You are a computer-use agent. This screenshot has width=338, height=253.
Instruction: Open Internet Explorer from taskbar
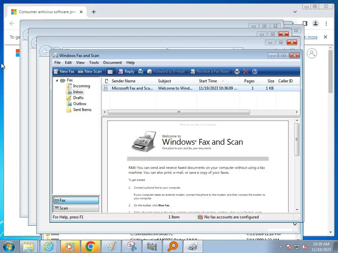click(x=49, y=246)
